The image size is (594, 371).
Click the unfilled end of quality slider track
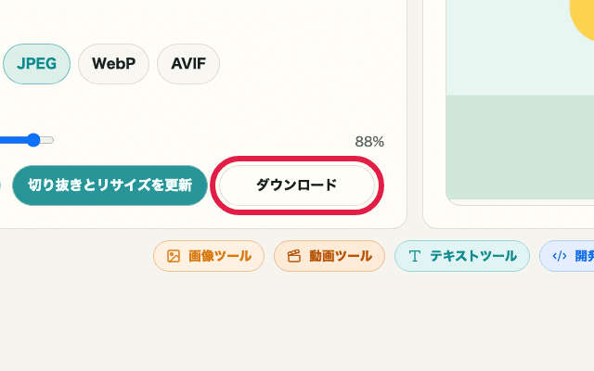pos(47,140)
